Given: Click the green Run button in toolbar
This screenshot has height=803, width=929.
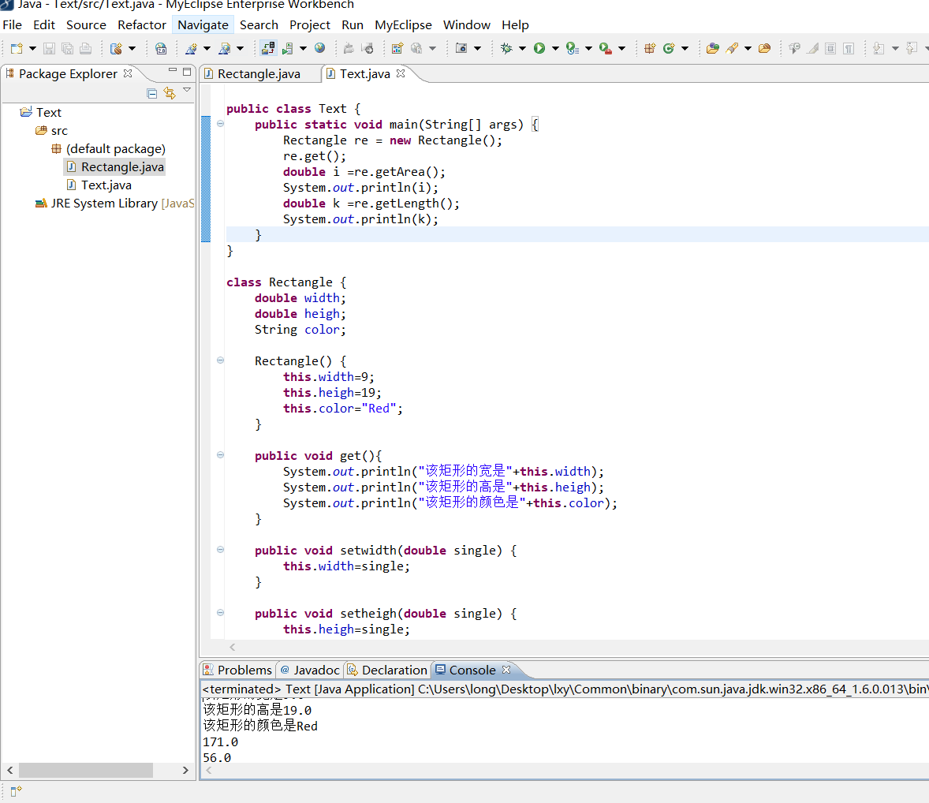Looking at the screenshot, I should pyautogui.click(x=539, y=48).
